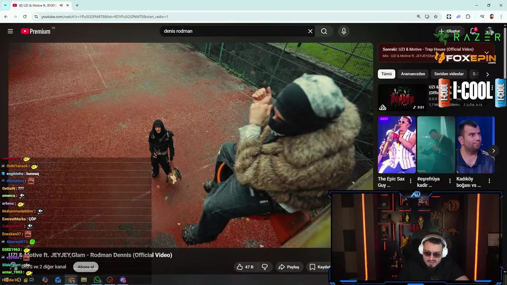The height and width of the screenshot is (285, 507).
Task: Like the video, 47 B
Action: [245, 267]
